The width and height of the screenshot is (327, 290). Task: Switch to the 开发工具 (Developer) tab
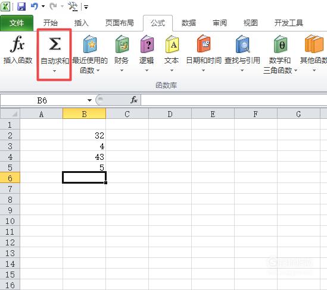point(289,23)
